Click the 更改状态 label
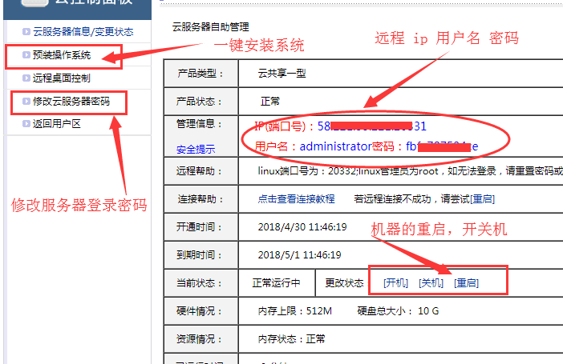 [x=344, y=283]
